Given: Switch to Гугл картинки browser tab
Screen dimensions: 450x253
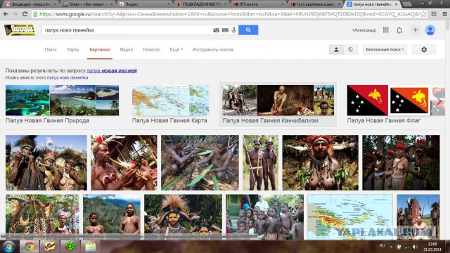Looking at the screenshot, I should click(315, 4).
